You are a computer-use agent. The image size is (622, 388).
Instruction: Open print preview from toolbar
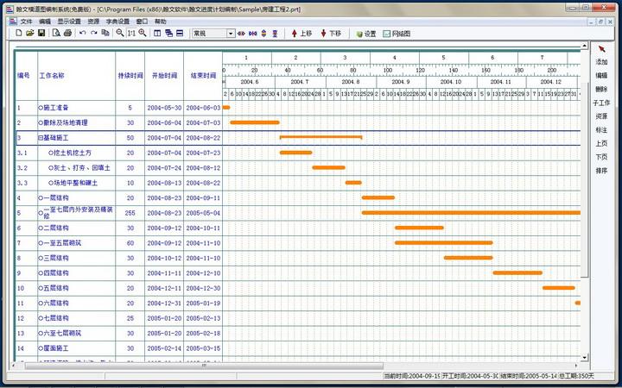[56, 34]
